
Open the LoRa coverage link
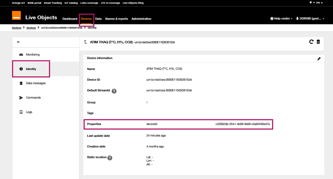coord(89,3)
